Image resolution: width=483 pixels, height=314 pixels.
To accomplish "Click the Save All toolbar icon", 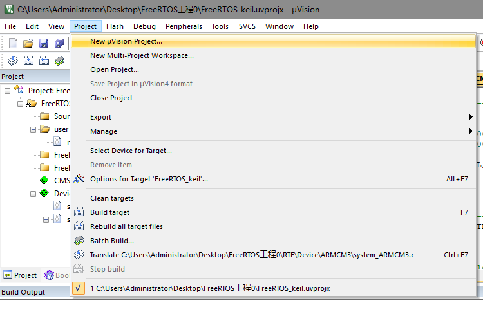I will click(59, 43).
